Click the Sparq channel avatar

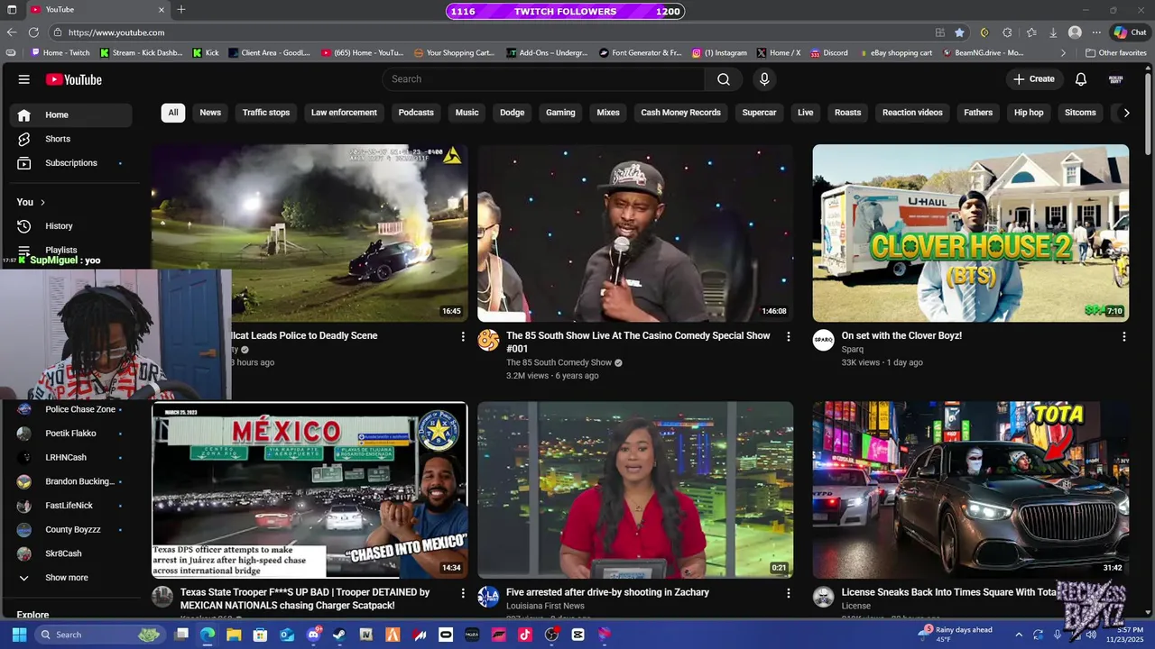pyautogui.click(x=823, y=340)
